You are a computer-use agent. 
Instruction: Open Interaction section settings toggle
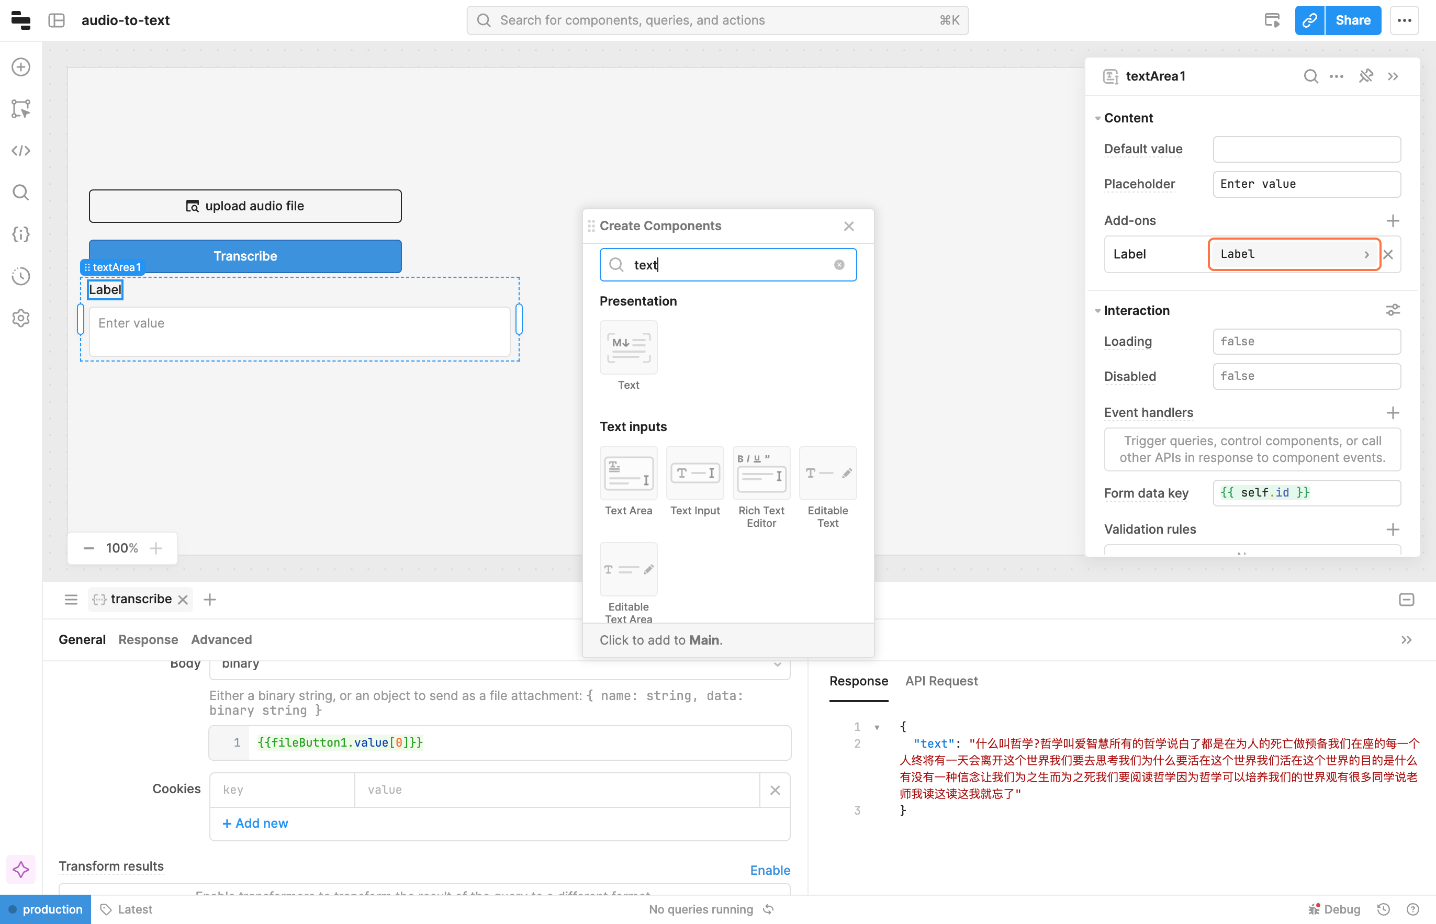point(1392,310)
